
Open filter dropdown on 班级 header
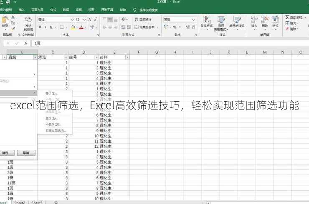pos(35,57)
